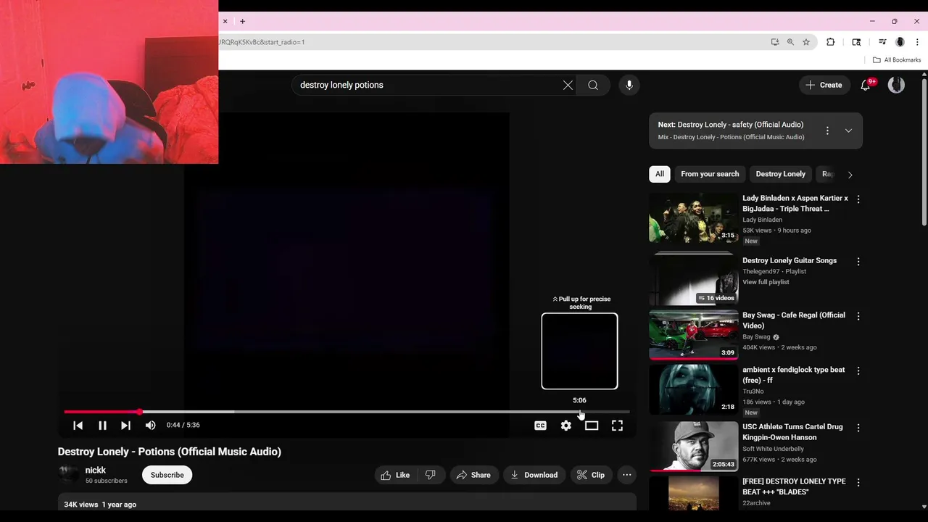Open Chrome profile avatar
928x522 pixels.
[x=900, y=42]
